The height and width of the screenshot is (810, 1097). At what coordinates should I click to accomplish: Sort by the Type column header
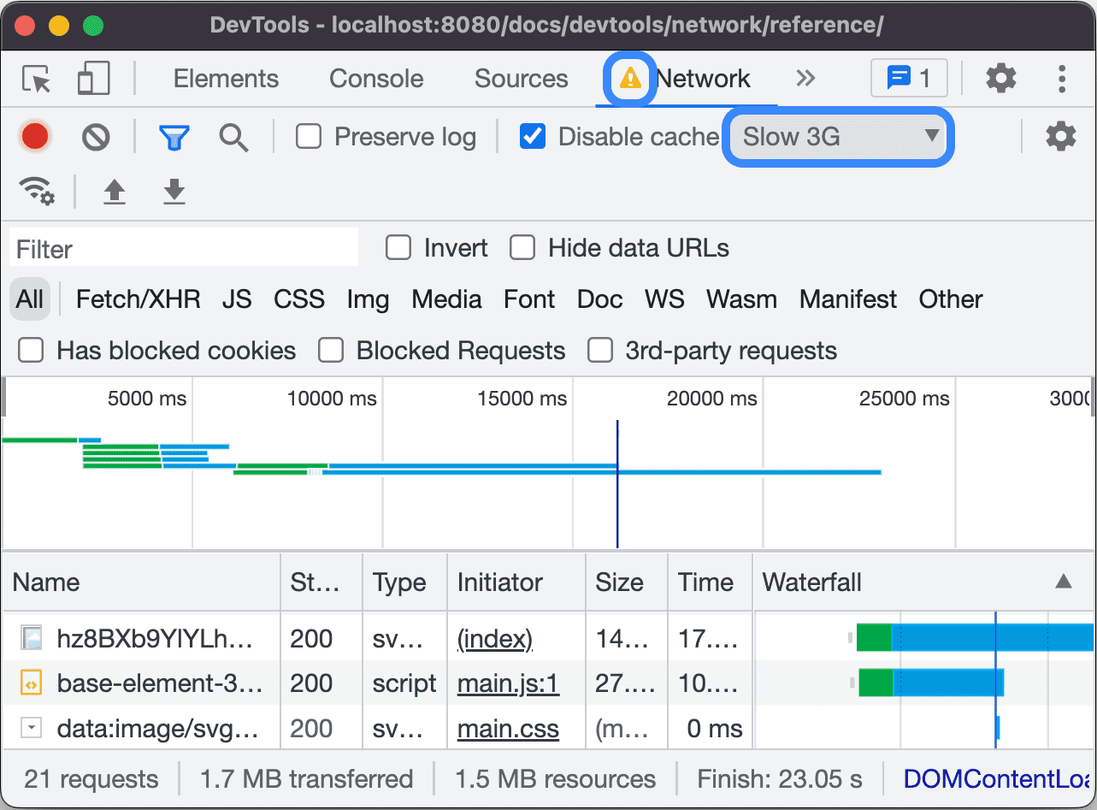[x=404, y=582]
